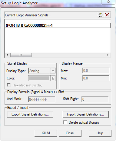Click the Close button
Screen dimensions: 116x141
(x=70, y=133)
